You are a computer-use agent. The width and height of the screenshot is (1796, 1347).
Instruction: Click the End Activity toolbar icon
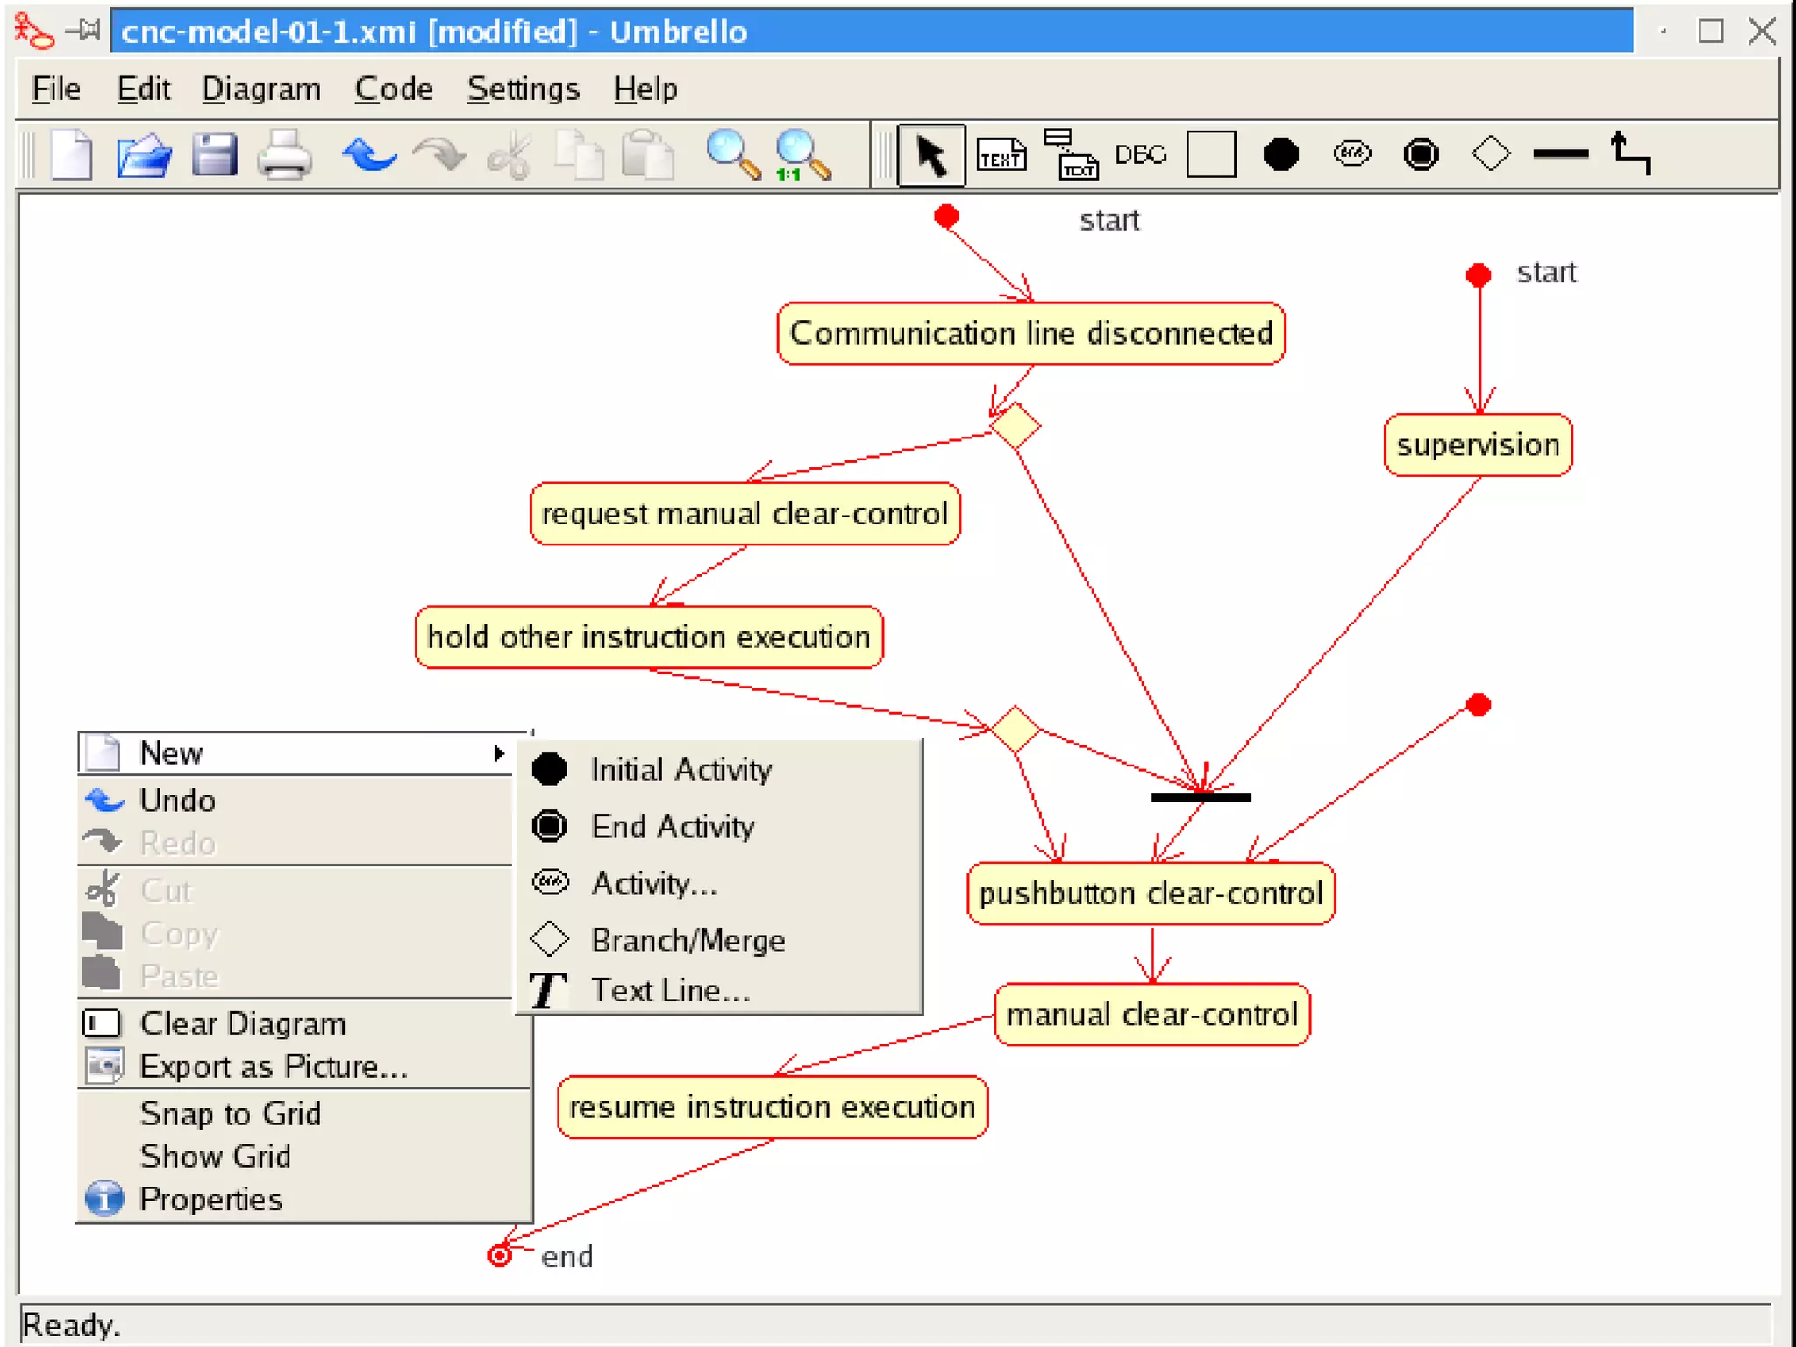pos(1421,155)
